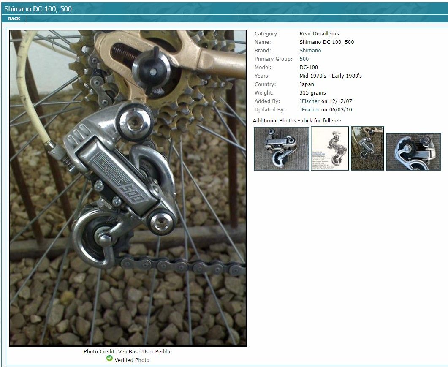Screen dimensions: 448x367
Task: Open the Shimano brand link
Action: [x=310, y=51]
